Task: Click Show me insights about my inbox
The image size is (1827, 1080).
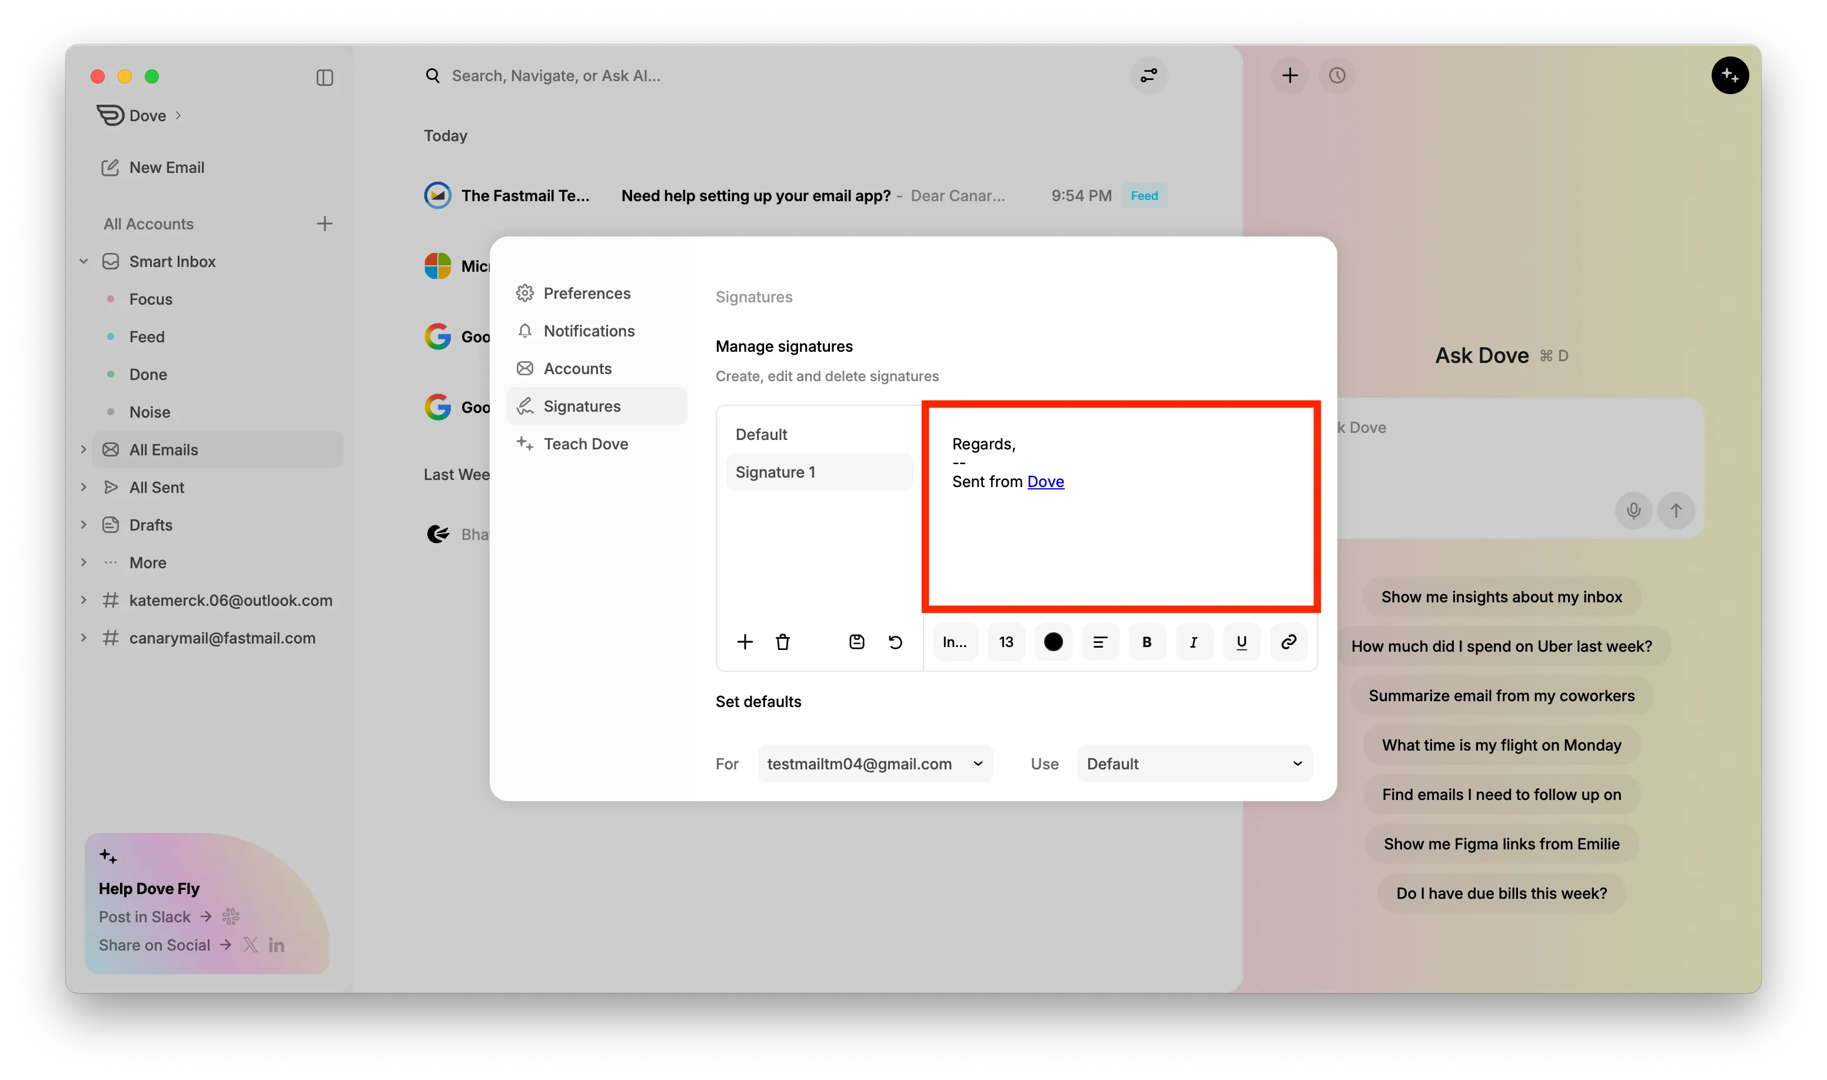Action: coord(1501,597)
